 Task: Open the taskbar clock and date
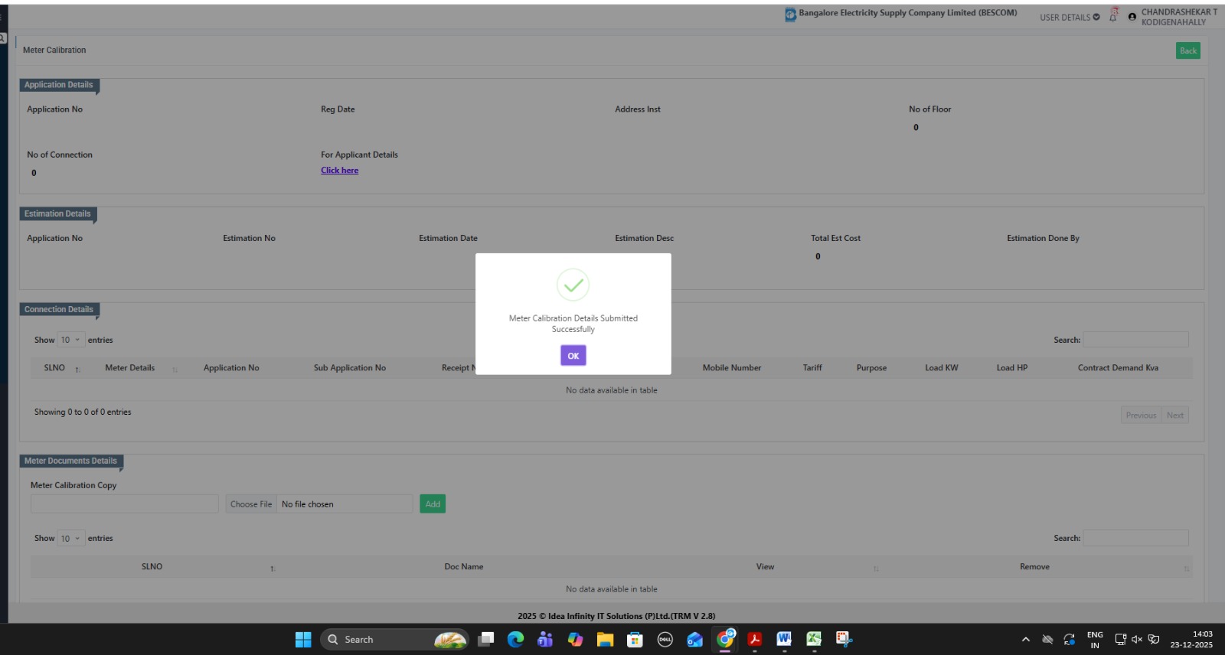pyautogui.click(x=1191, y=640)
